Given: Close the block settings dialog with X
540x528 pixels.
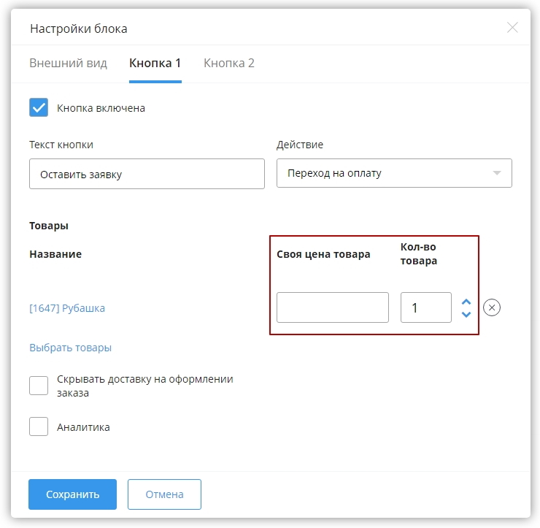Looking at the screenshot, I should pos(512,28).
